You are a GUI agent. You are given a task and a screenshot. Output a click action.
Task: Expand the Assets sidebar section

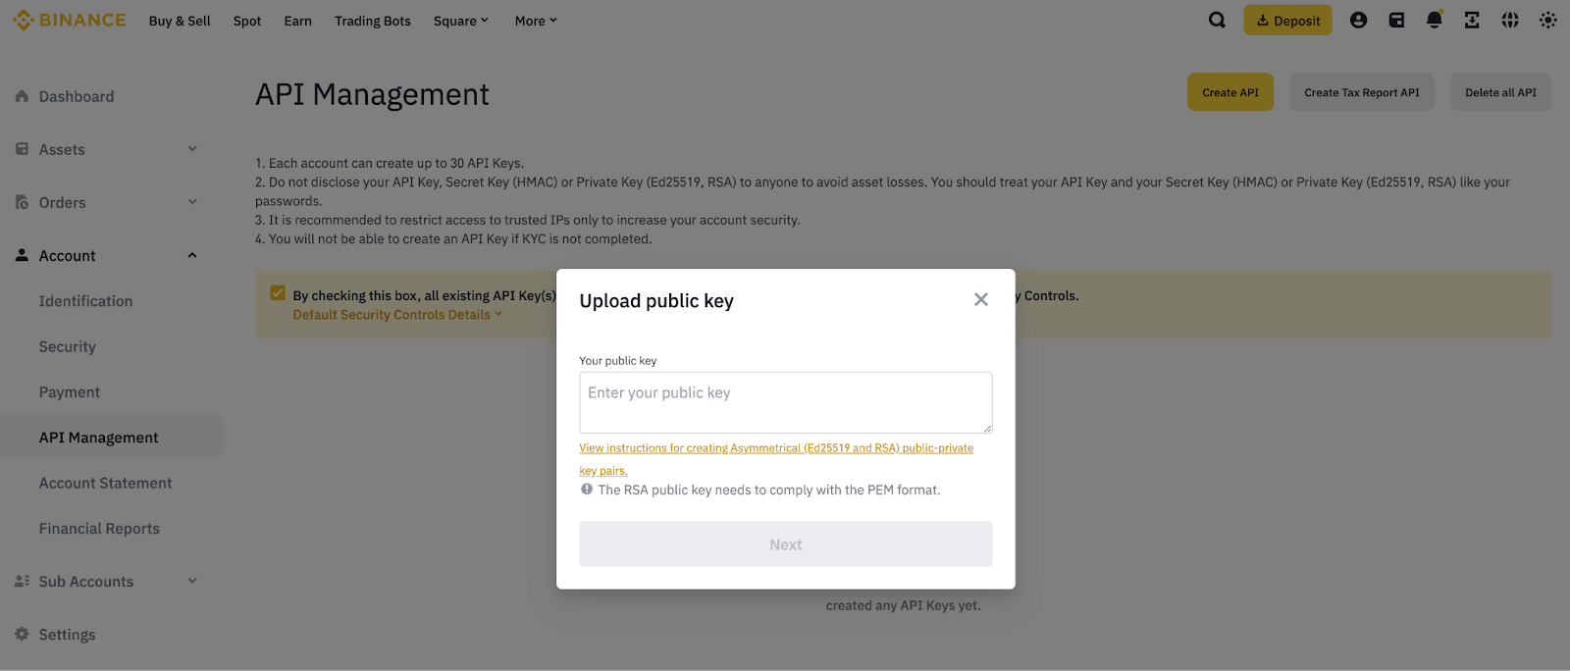click(x=192, y=149)
